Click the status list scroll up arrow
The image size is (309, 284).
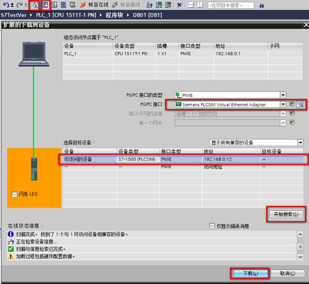300,234
